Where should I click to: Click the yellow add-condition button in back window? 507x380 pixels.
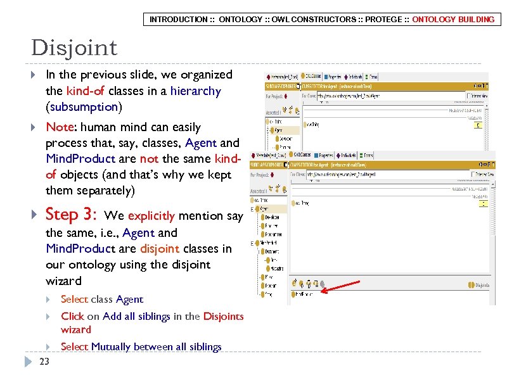[478, 125]
